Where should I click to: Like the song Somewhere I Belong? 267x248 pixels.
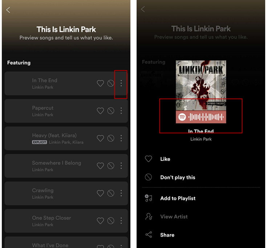(x=100, y=166)
